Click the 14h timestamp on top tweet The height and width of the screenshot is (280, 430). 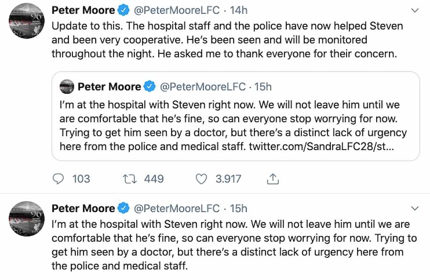click(239, 10)
